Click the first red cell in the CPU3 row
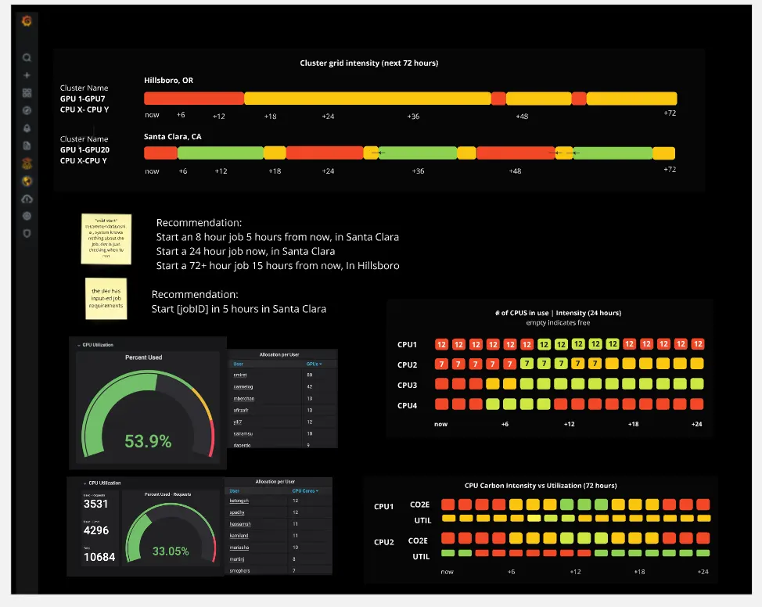 441,383
